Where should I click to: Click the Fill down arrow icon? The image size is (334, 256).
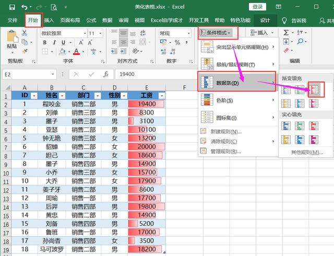[x=286, y=41]
